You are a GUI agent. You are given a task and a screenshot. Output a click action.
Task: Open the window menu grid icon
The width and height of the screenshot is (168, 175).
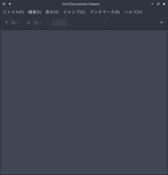click(x=4, y=4)
